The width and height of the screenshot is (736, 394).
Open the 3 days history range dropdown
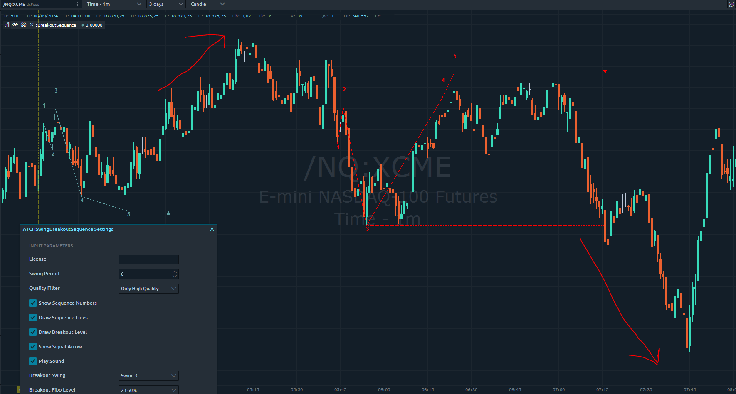point(166,4)
